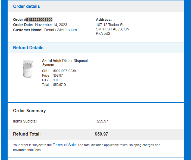Click the item Total $59.97 D
This screenshot has width=191, height=160.
pos(60,85)
